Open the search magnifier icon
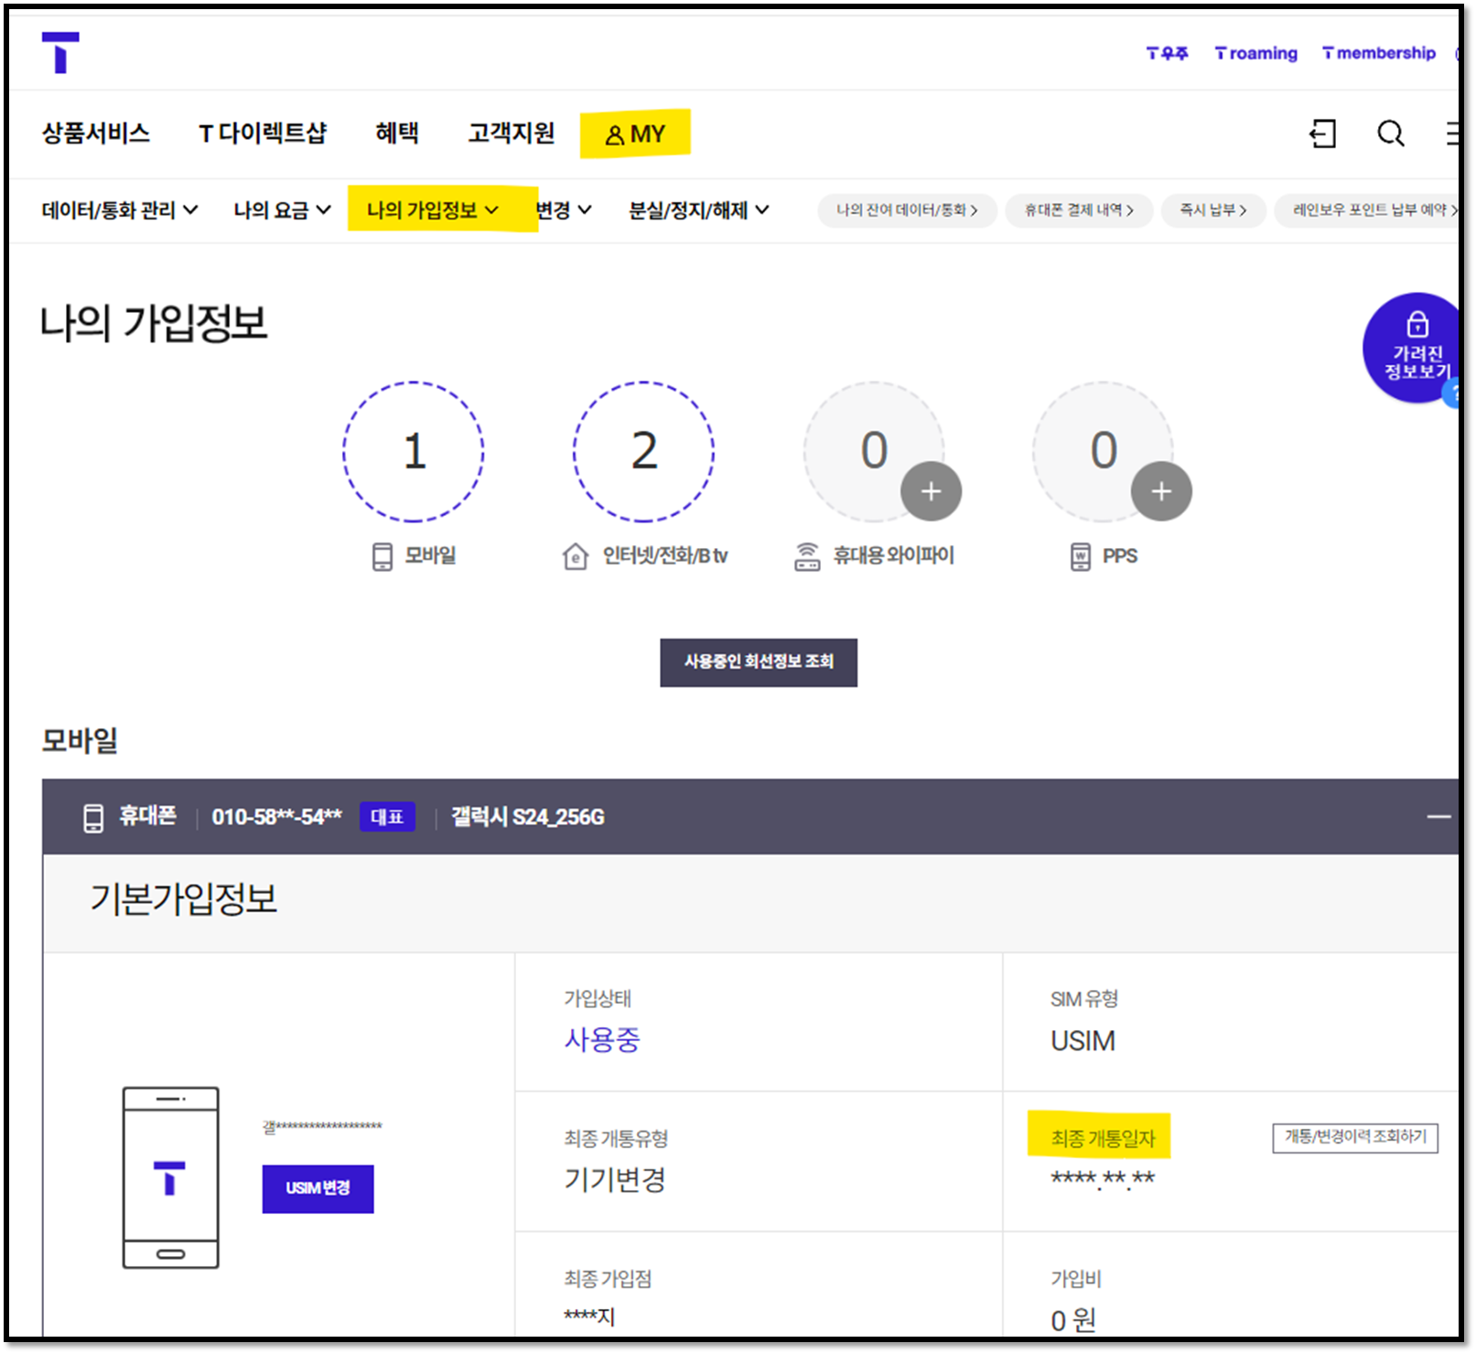Image resolution: width=1476 pixels, height=1354 pixels. tap(1391, 134)
